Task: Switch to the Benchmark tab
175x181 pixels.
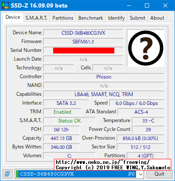Action: coord(90,18)
